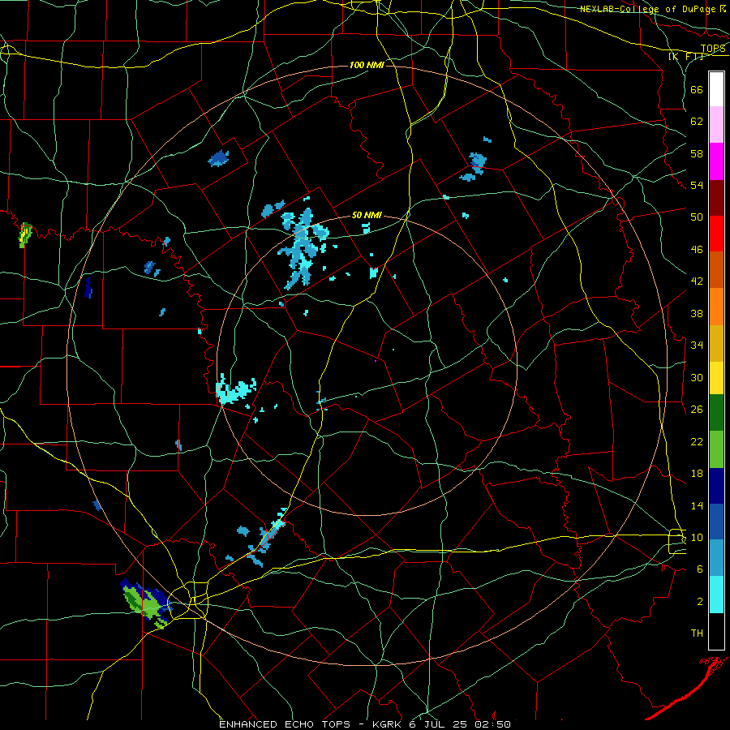730x730 pixels.
Task: Click the light pink legend swatch
Action: [x=716, y=124]
